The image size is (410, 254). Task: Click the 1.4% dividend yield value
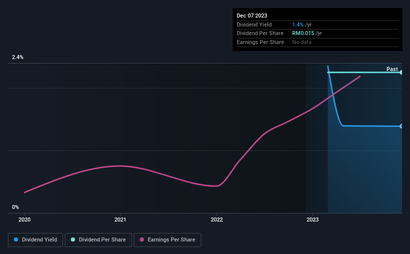[298, 24]
